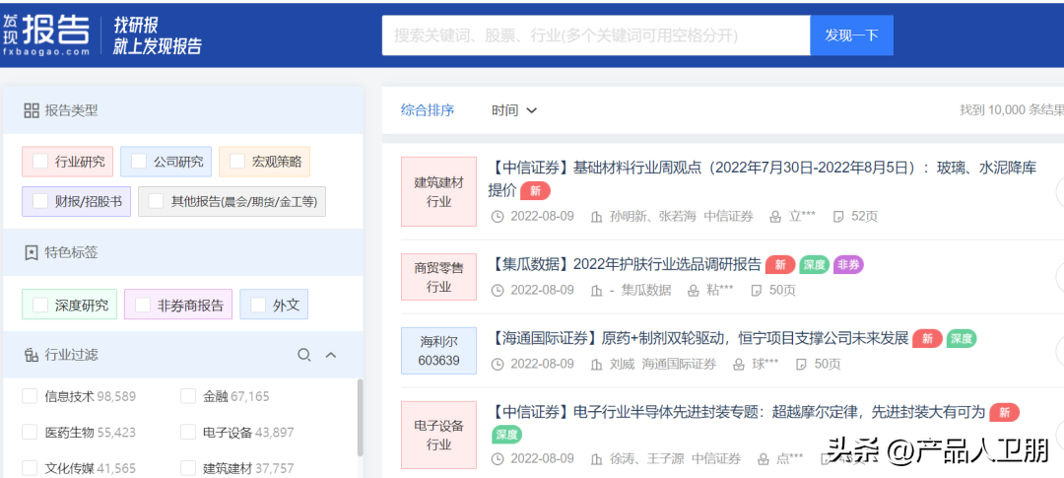Screen dimensions: 1064x478
Task: Click the 非券 purple badge
Action: point(848,265)
